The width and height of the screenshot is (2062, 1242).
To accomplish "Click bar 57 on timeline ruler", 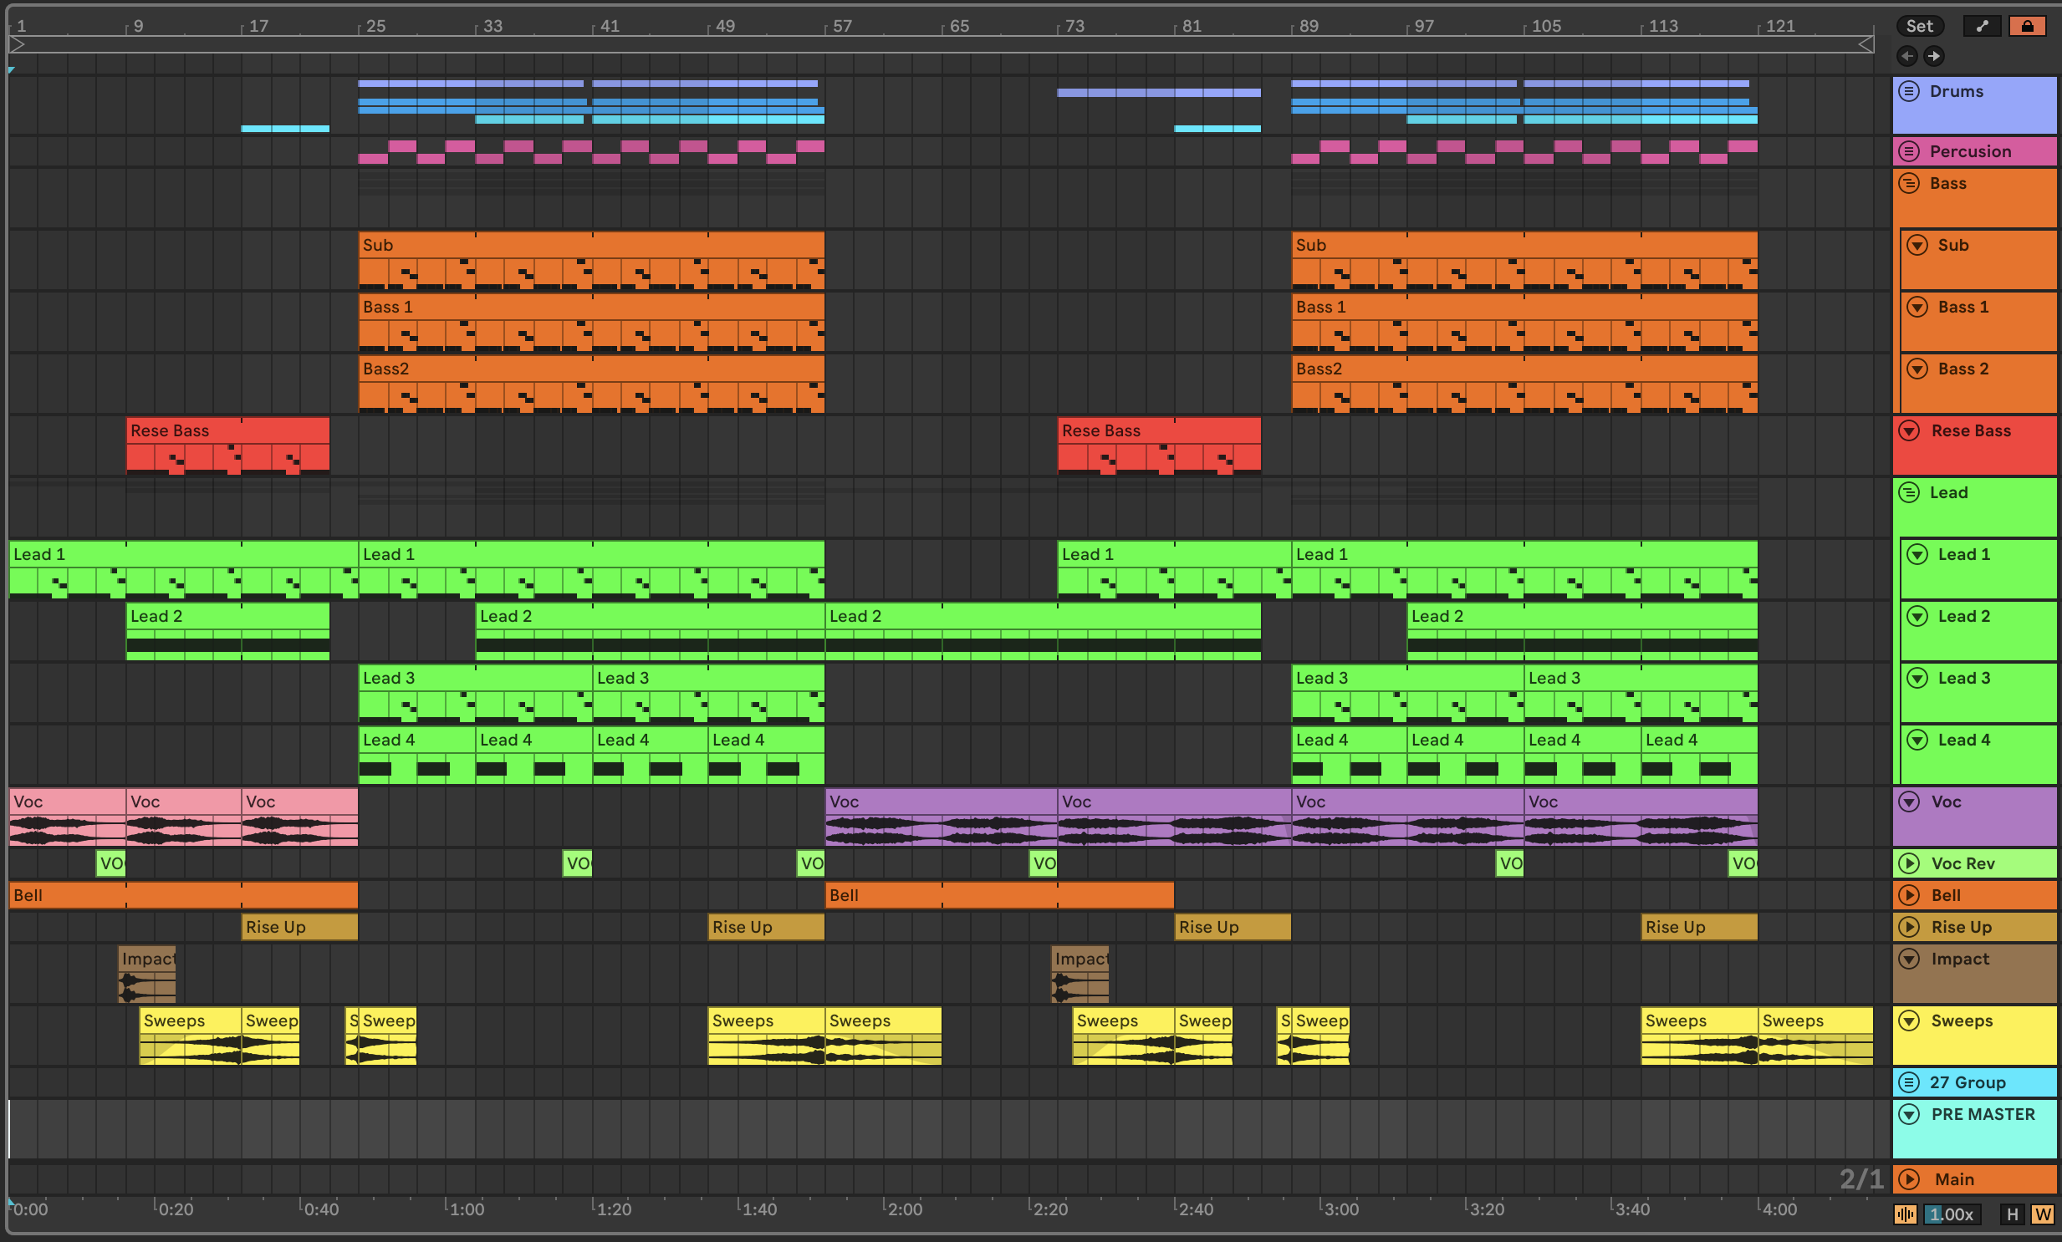I will click(842, 26).
